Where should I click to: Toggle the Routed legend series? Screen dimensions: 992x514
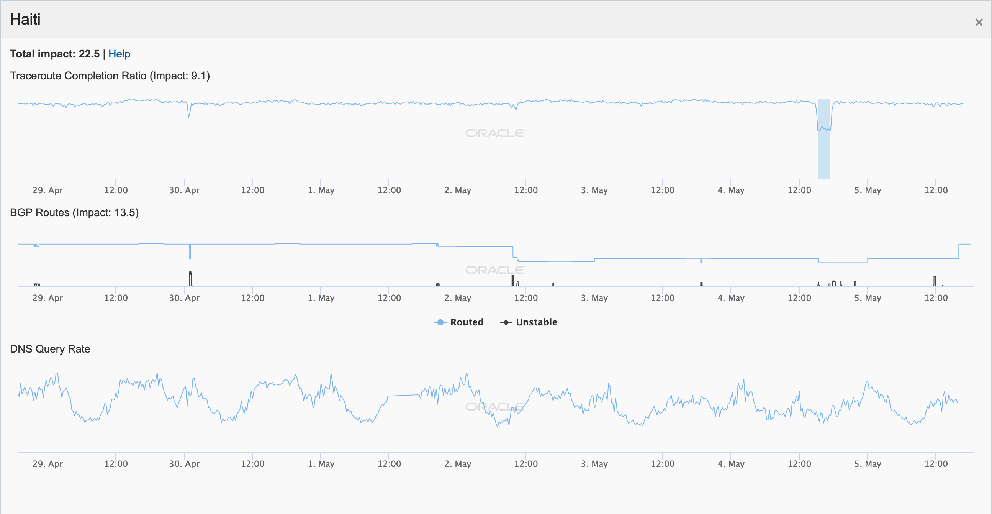467,322
